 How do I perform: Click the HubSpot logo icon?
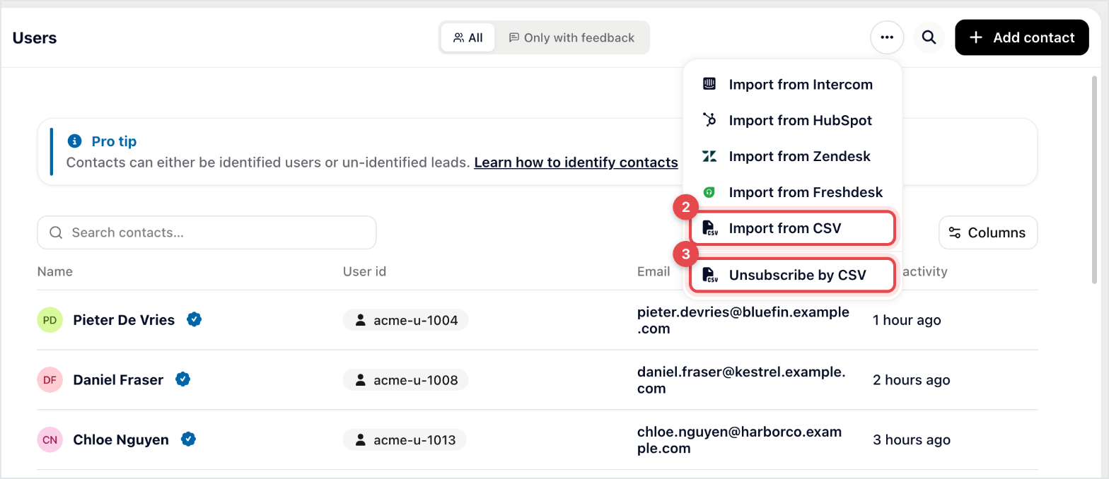coord(709,120)
